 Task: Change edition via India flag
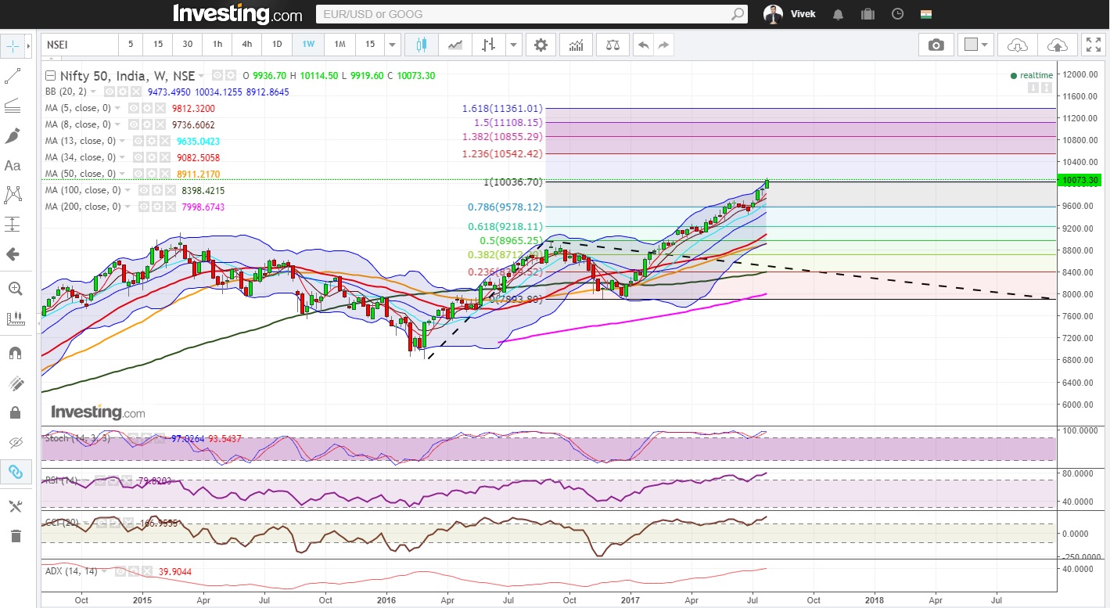927,14
